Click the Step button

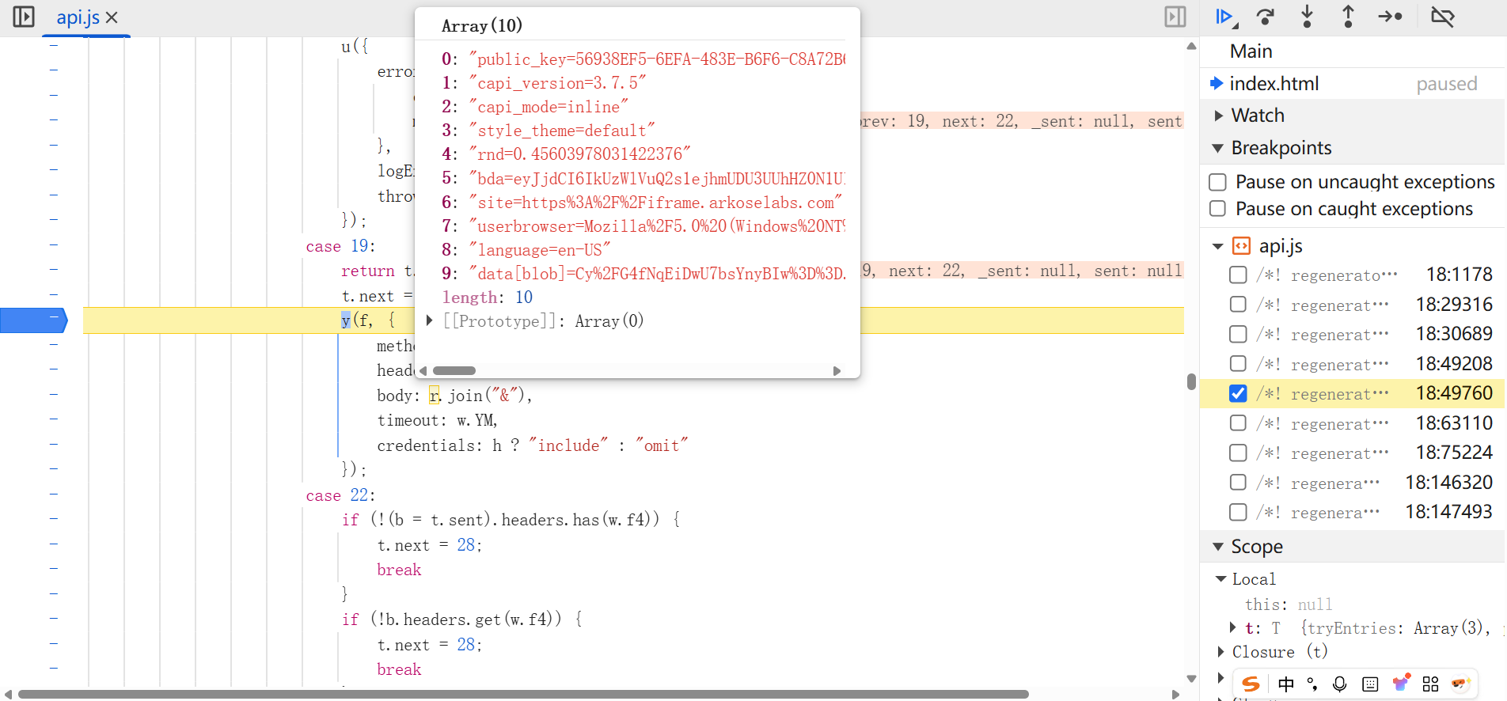click(1390, 17)
